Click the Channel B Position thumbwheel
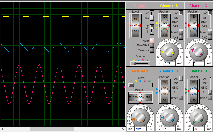Screen dimensions: 213x132 (164, 91)
